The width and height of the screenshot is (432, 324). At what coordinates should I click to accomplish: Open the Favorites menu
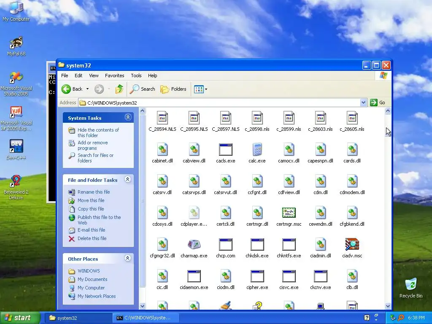point(114,76)
